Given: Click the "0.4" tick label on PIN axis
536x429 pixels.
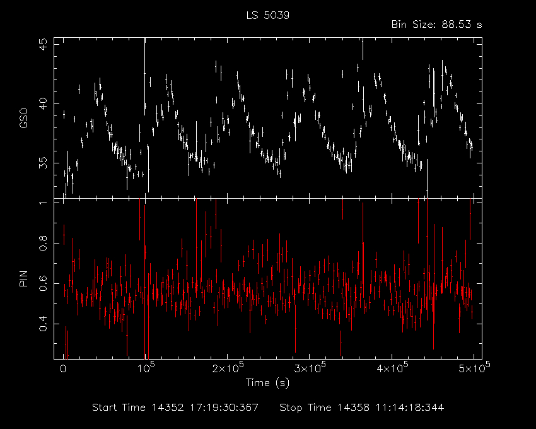Looking at the screenshot, I should coord(44,323).
